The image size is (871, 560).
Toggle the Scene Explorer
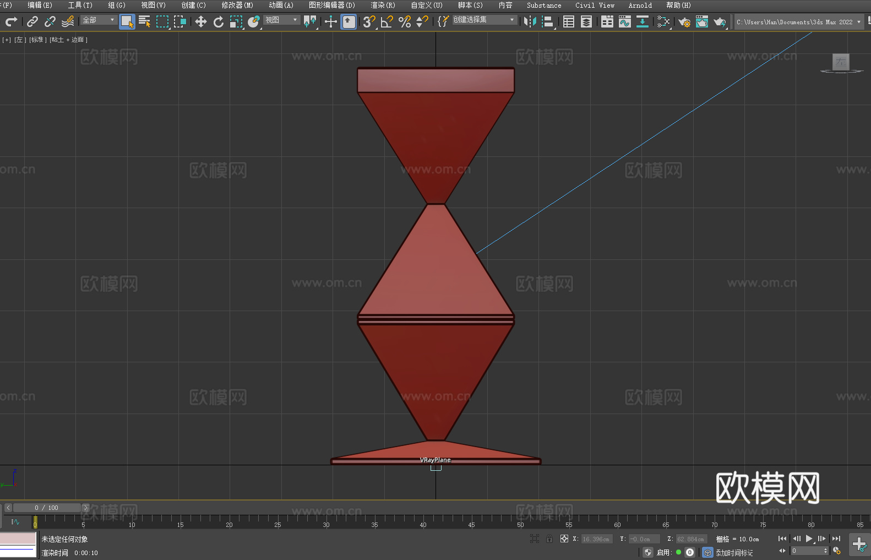(569, 21)
